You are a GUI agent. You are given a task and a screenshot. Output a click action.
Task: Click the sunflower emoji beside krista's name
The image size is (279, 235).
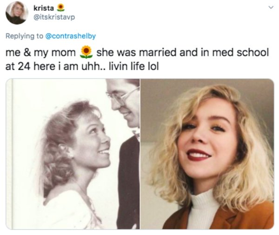[x=60, y=8]
